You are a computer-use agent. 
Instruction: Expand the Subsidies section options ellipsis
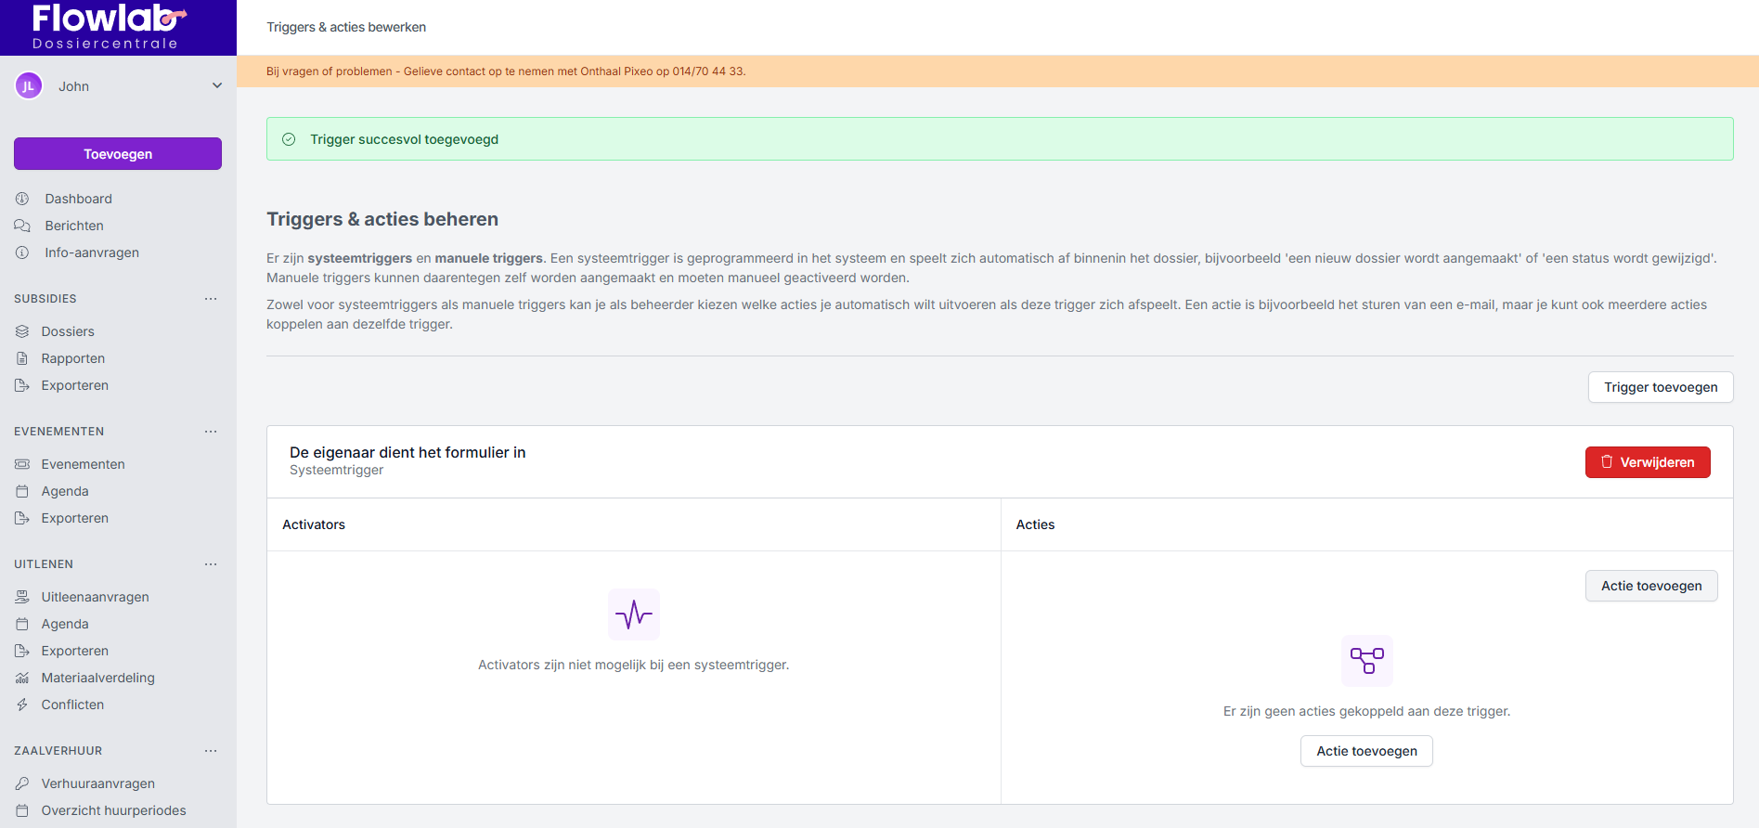tap(211, 299)
